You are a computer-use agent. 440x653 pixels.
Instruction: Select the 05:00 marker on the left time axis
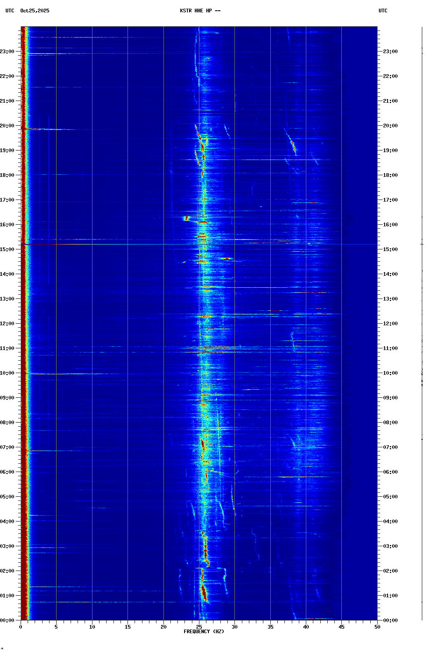pyautogui.click(x=7, y=497)
